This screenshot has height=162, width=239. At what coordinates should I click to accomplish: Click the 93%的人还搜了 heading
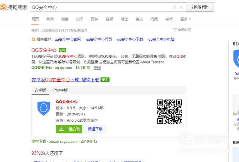click(x=47, y=153)
